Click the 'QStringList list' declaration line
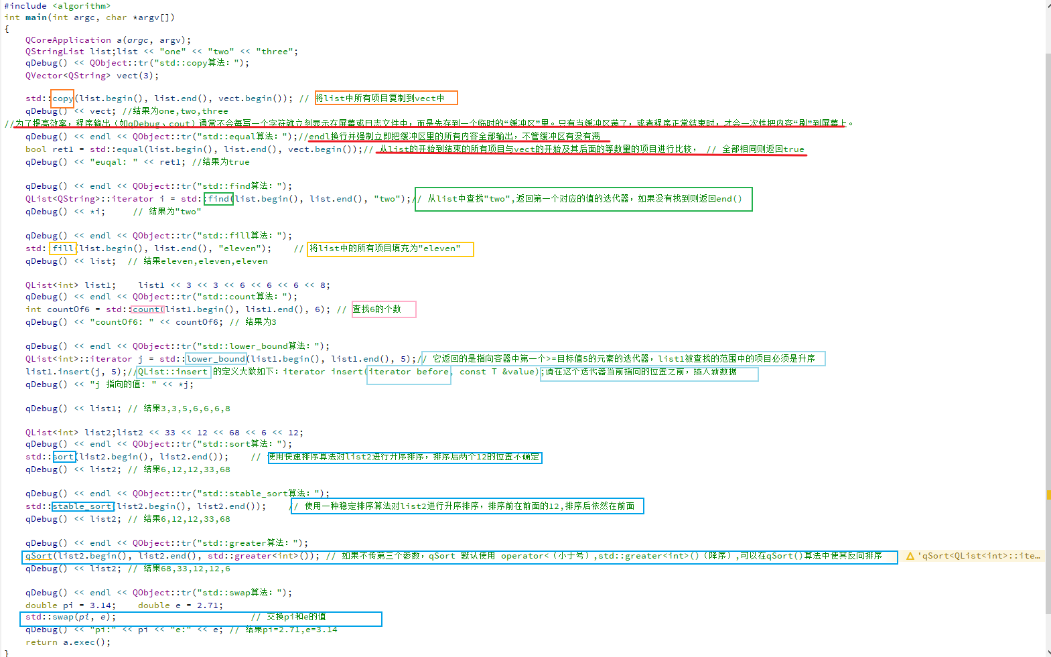The image size is (1051, 657). point(161,52)
